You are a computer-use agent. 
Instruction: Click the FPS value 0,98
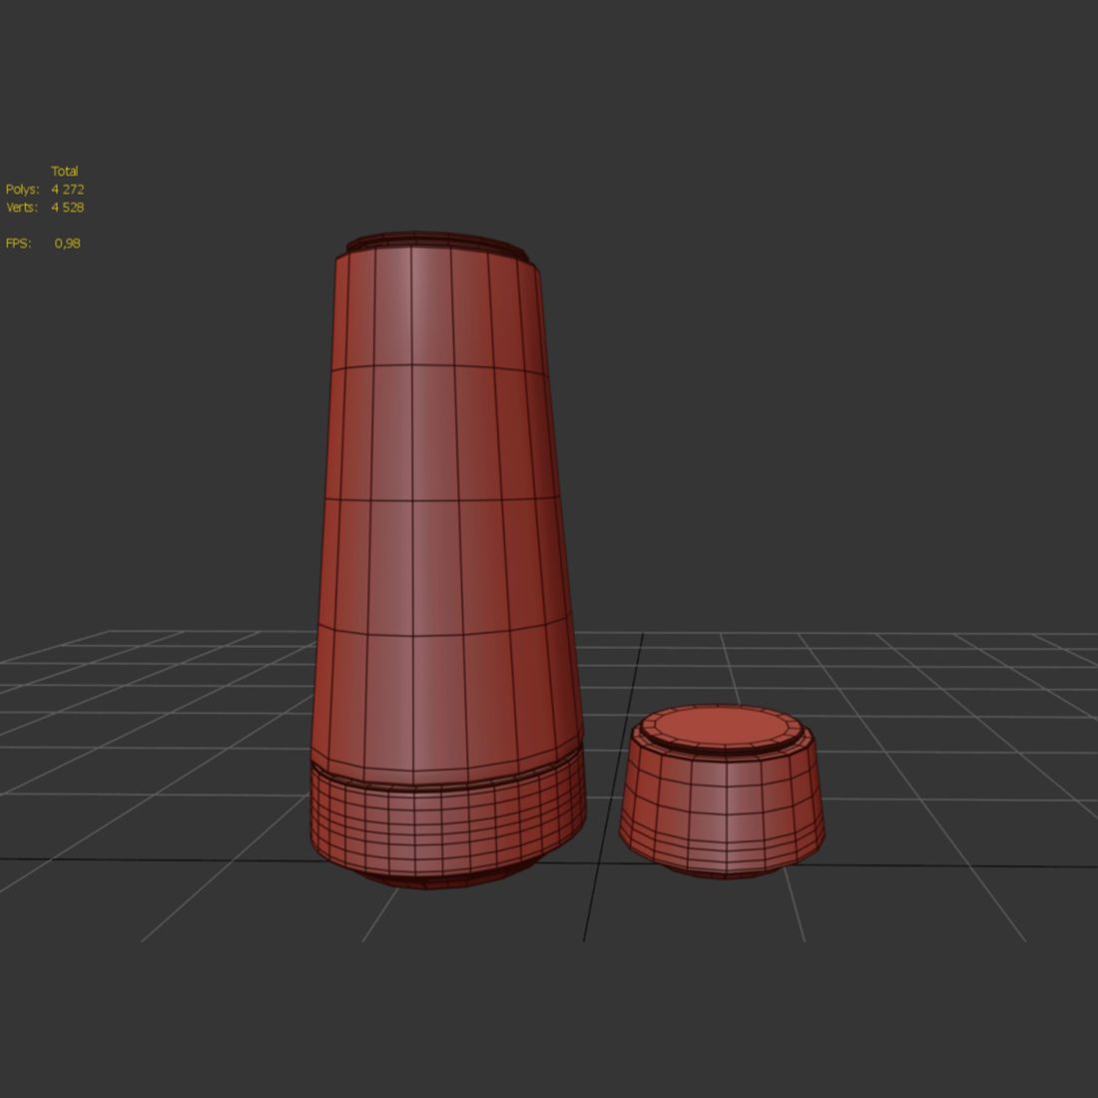[67, 243]
